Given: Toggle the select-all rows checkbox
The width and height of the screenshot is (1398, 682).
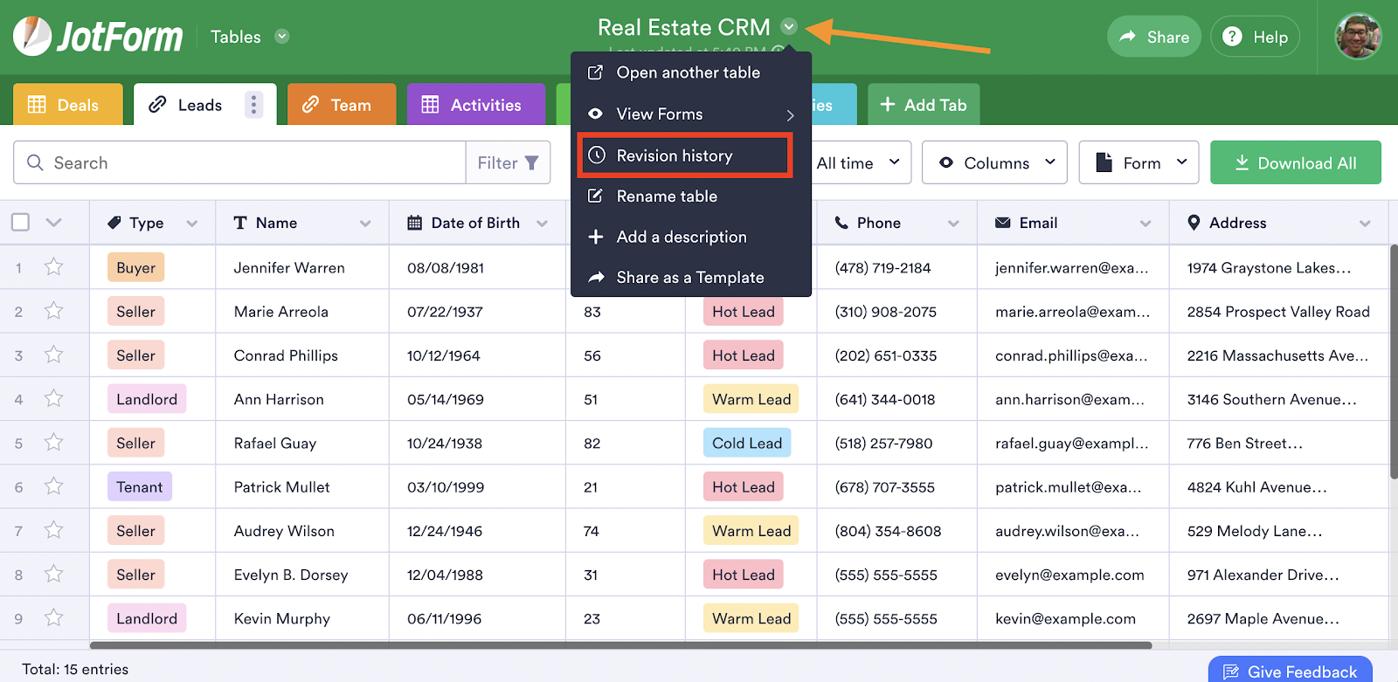Looking at the screenshot, I should (21, 223).
